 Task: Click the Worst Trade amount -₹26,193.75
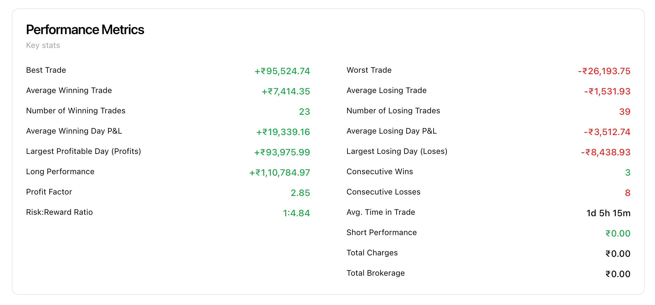pos(604,71)
